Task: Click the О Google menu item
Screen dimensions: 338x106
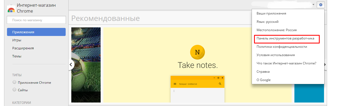Action: (288, 80)
